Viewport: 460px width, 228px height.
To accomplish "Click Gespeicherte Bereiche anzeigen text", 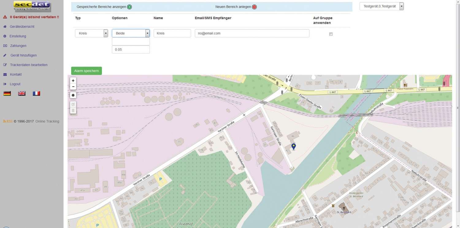I will 101,7.
